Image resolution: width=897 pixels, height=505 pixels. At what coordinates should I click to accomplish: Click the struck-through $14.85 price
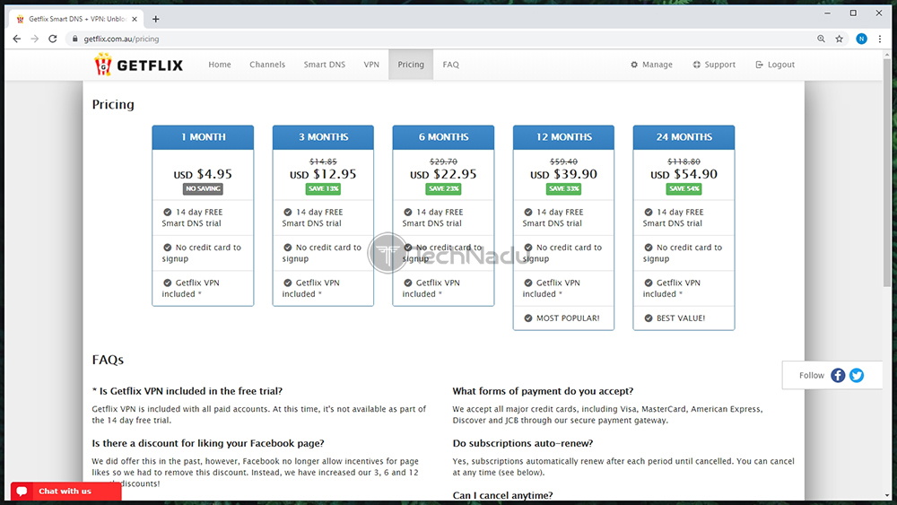tap(323, 161)
